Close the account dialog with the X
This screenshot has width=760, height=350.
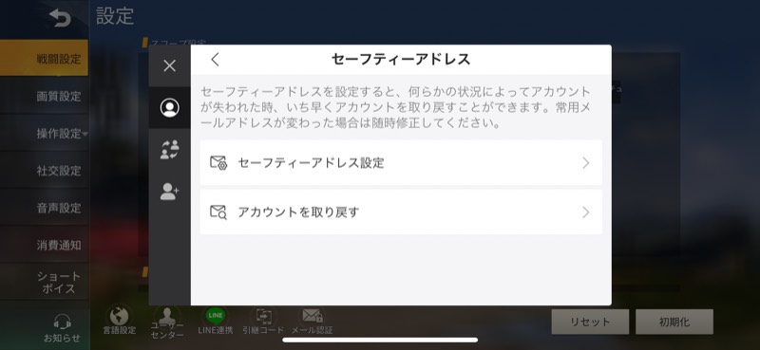(170, 65)
